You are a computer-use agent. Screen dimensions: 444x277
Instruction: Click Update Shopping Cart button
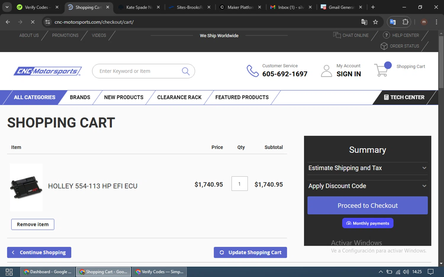[x=250, y=252]
